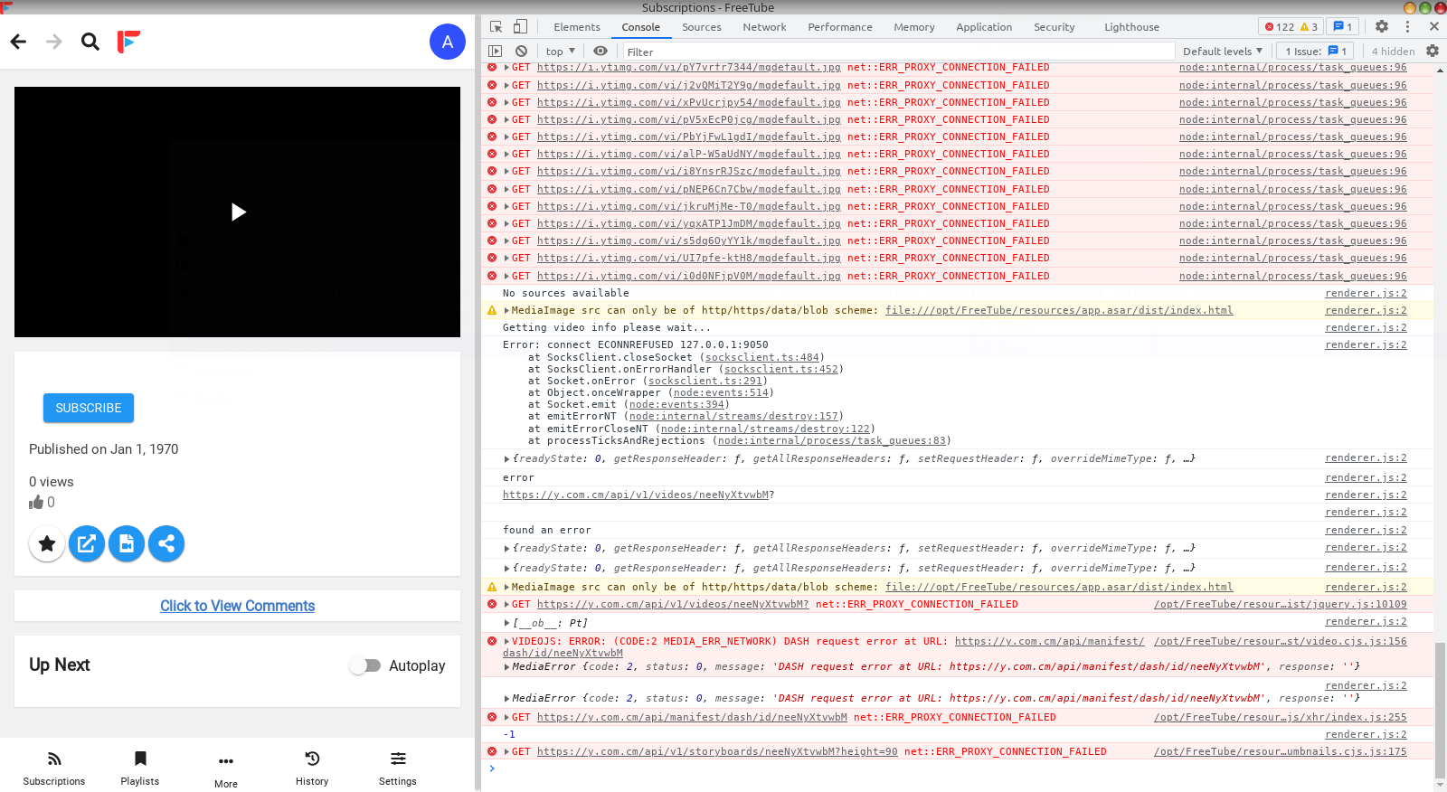Click the console scrollbar thumb

pyautogui.click(x=1441, y=710)
